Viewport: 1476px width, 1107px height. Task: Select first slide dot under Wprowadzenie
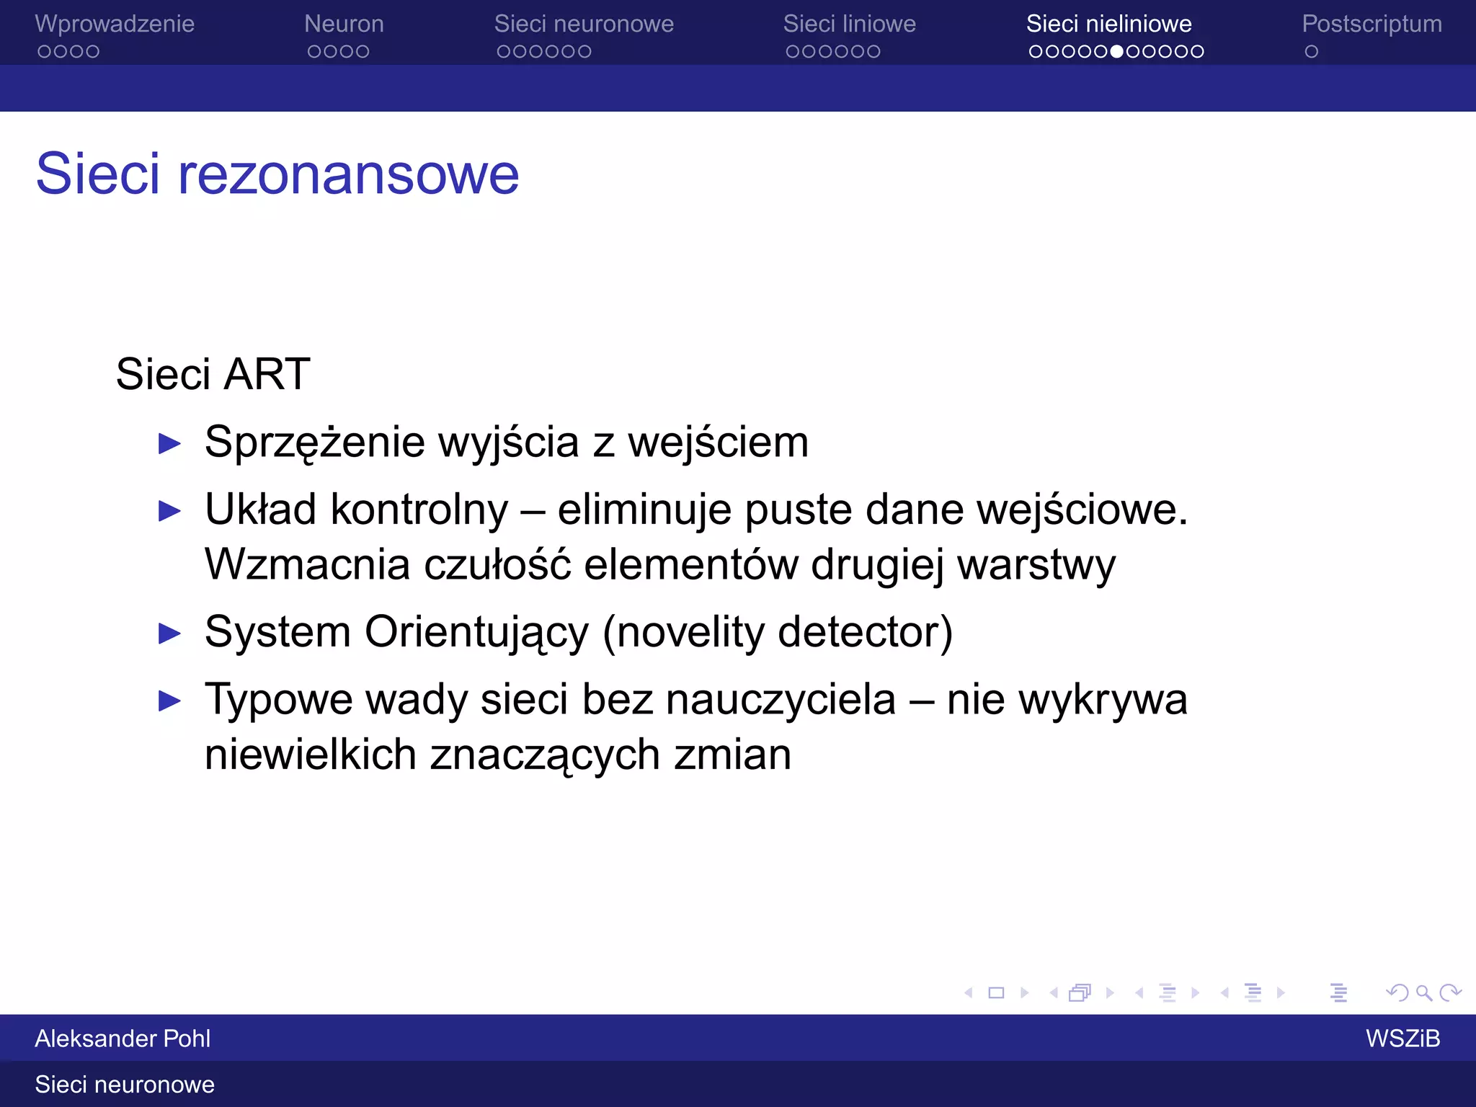pos(44,52)
